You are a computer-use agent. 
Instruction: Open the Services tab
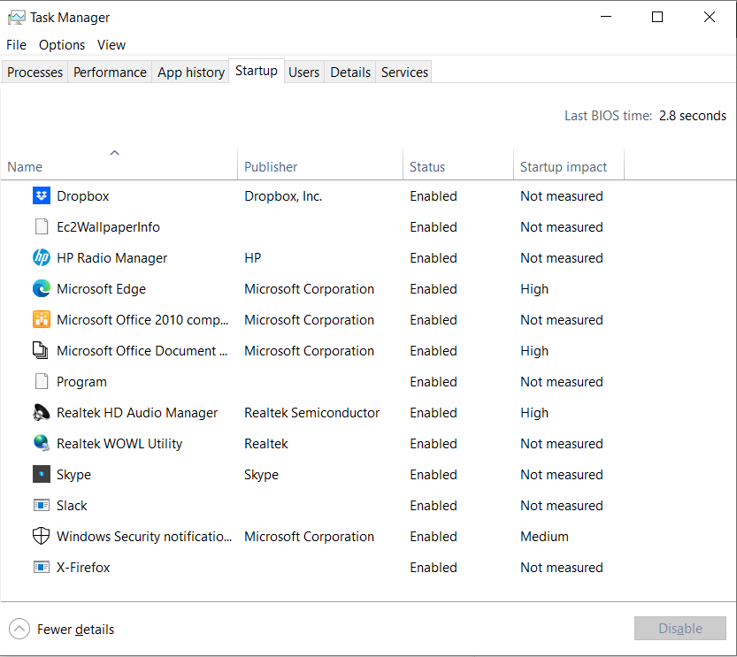tap(404, 73)
